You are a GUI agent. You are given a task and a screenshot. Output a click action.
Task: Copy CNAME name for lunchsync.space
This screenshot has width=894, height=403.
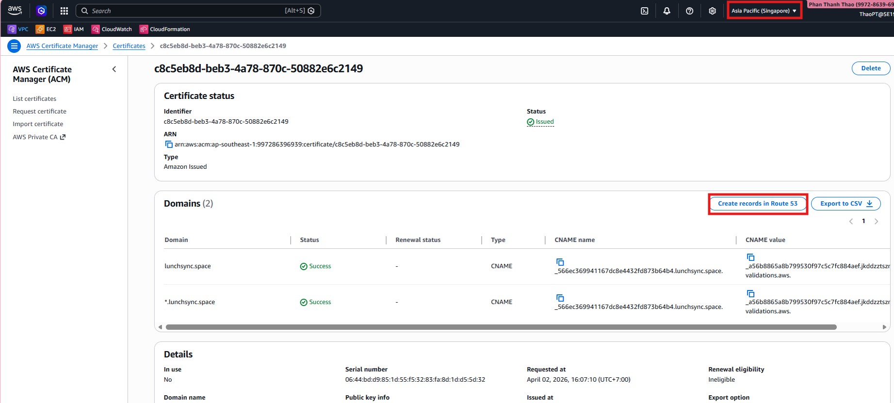pos(560,262)
